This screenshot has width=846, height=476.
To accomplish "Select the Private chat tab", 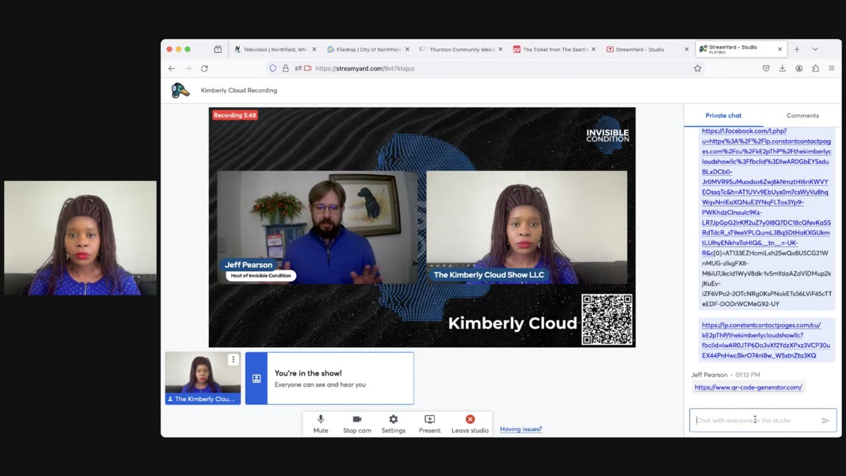I will point(723,115).
